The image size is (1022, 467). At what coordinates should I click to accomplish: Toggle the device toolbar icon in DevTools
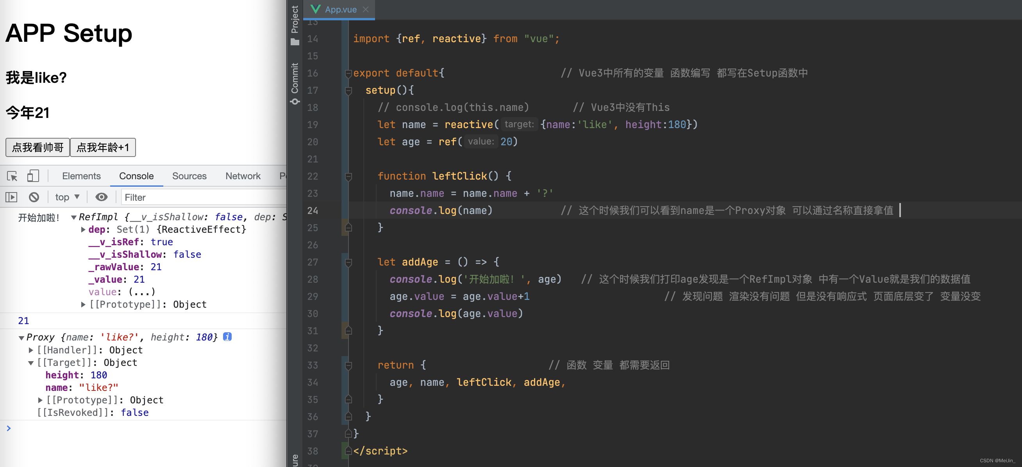[x=33, y=176]
